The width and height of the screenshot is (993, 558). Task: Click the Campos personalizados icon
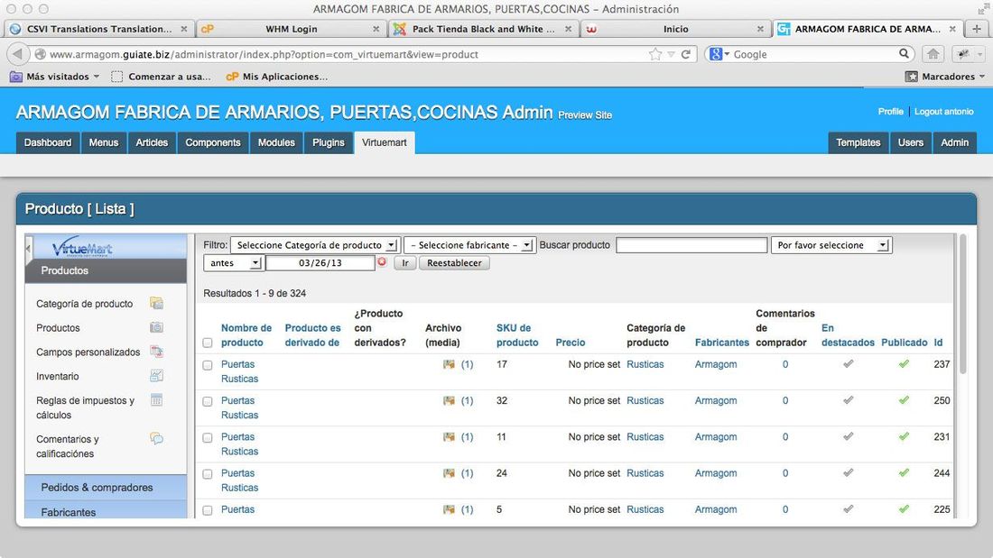pyautogui.click(x=156, y=352)
